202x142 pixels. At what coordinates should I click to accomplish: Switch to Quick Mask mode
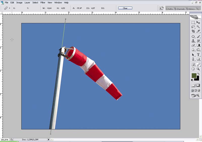[x=198, y=85]
